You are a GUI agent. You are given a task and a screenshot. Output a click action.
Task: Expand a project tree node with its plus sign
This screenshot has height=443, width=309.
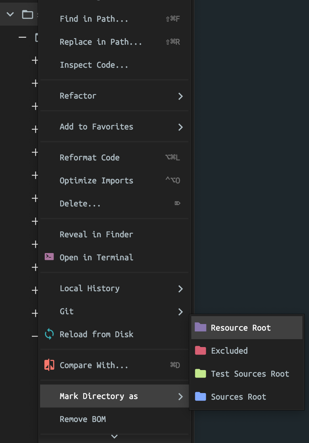coord(35,60)
